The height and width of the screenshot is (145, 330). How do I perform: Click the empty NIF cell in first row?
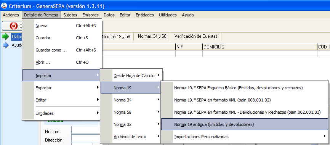pyautogui.click(x=189, y=54)
